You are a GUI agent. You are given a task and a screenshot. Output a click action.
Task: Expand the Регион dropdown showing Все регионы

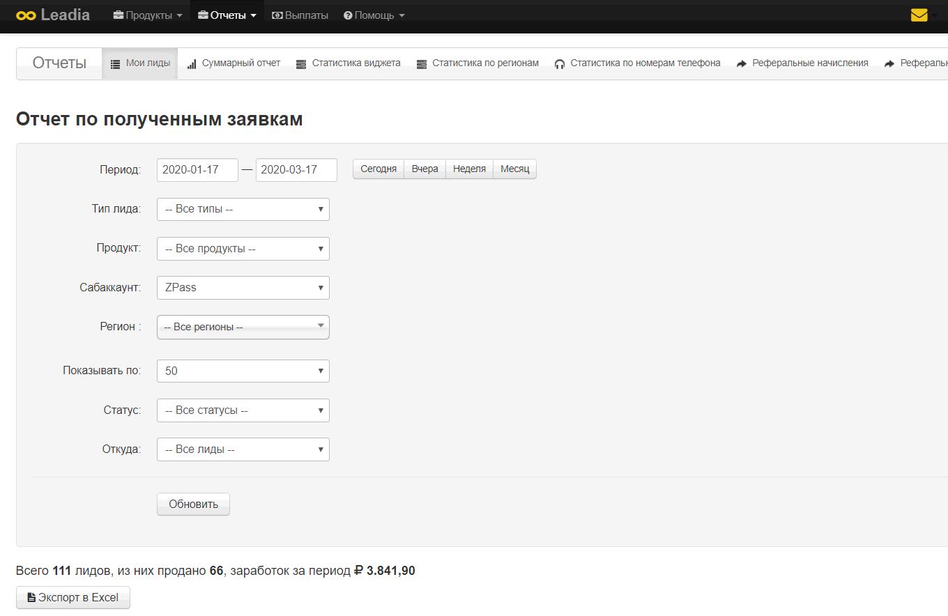click(243, 327)
